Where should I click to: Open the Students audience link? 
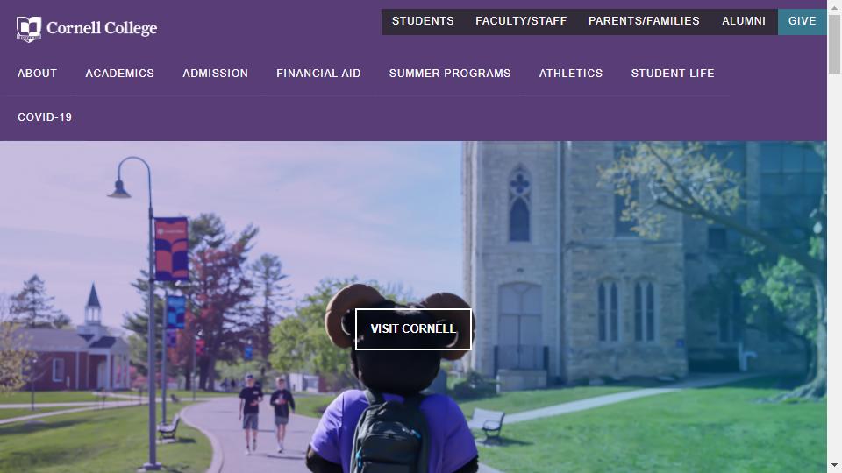point(423,21)
